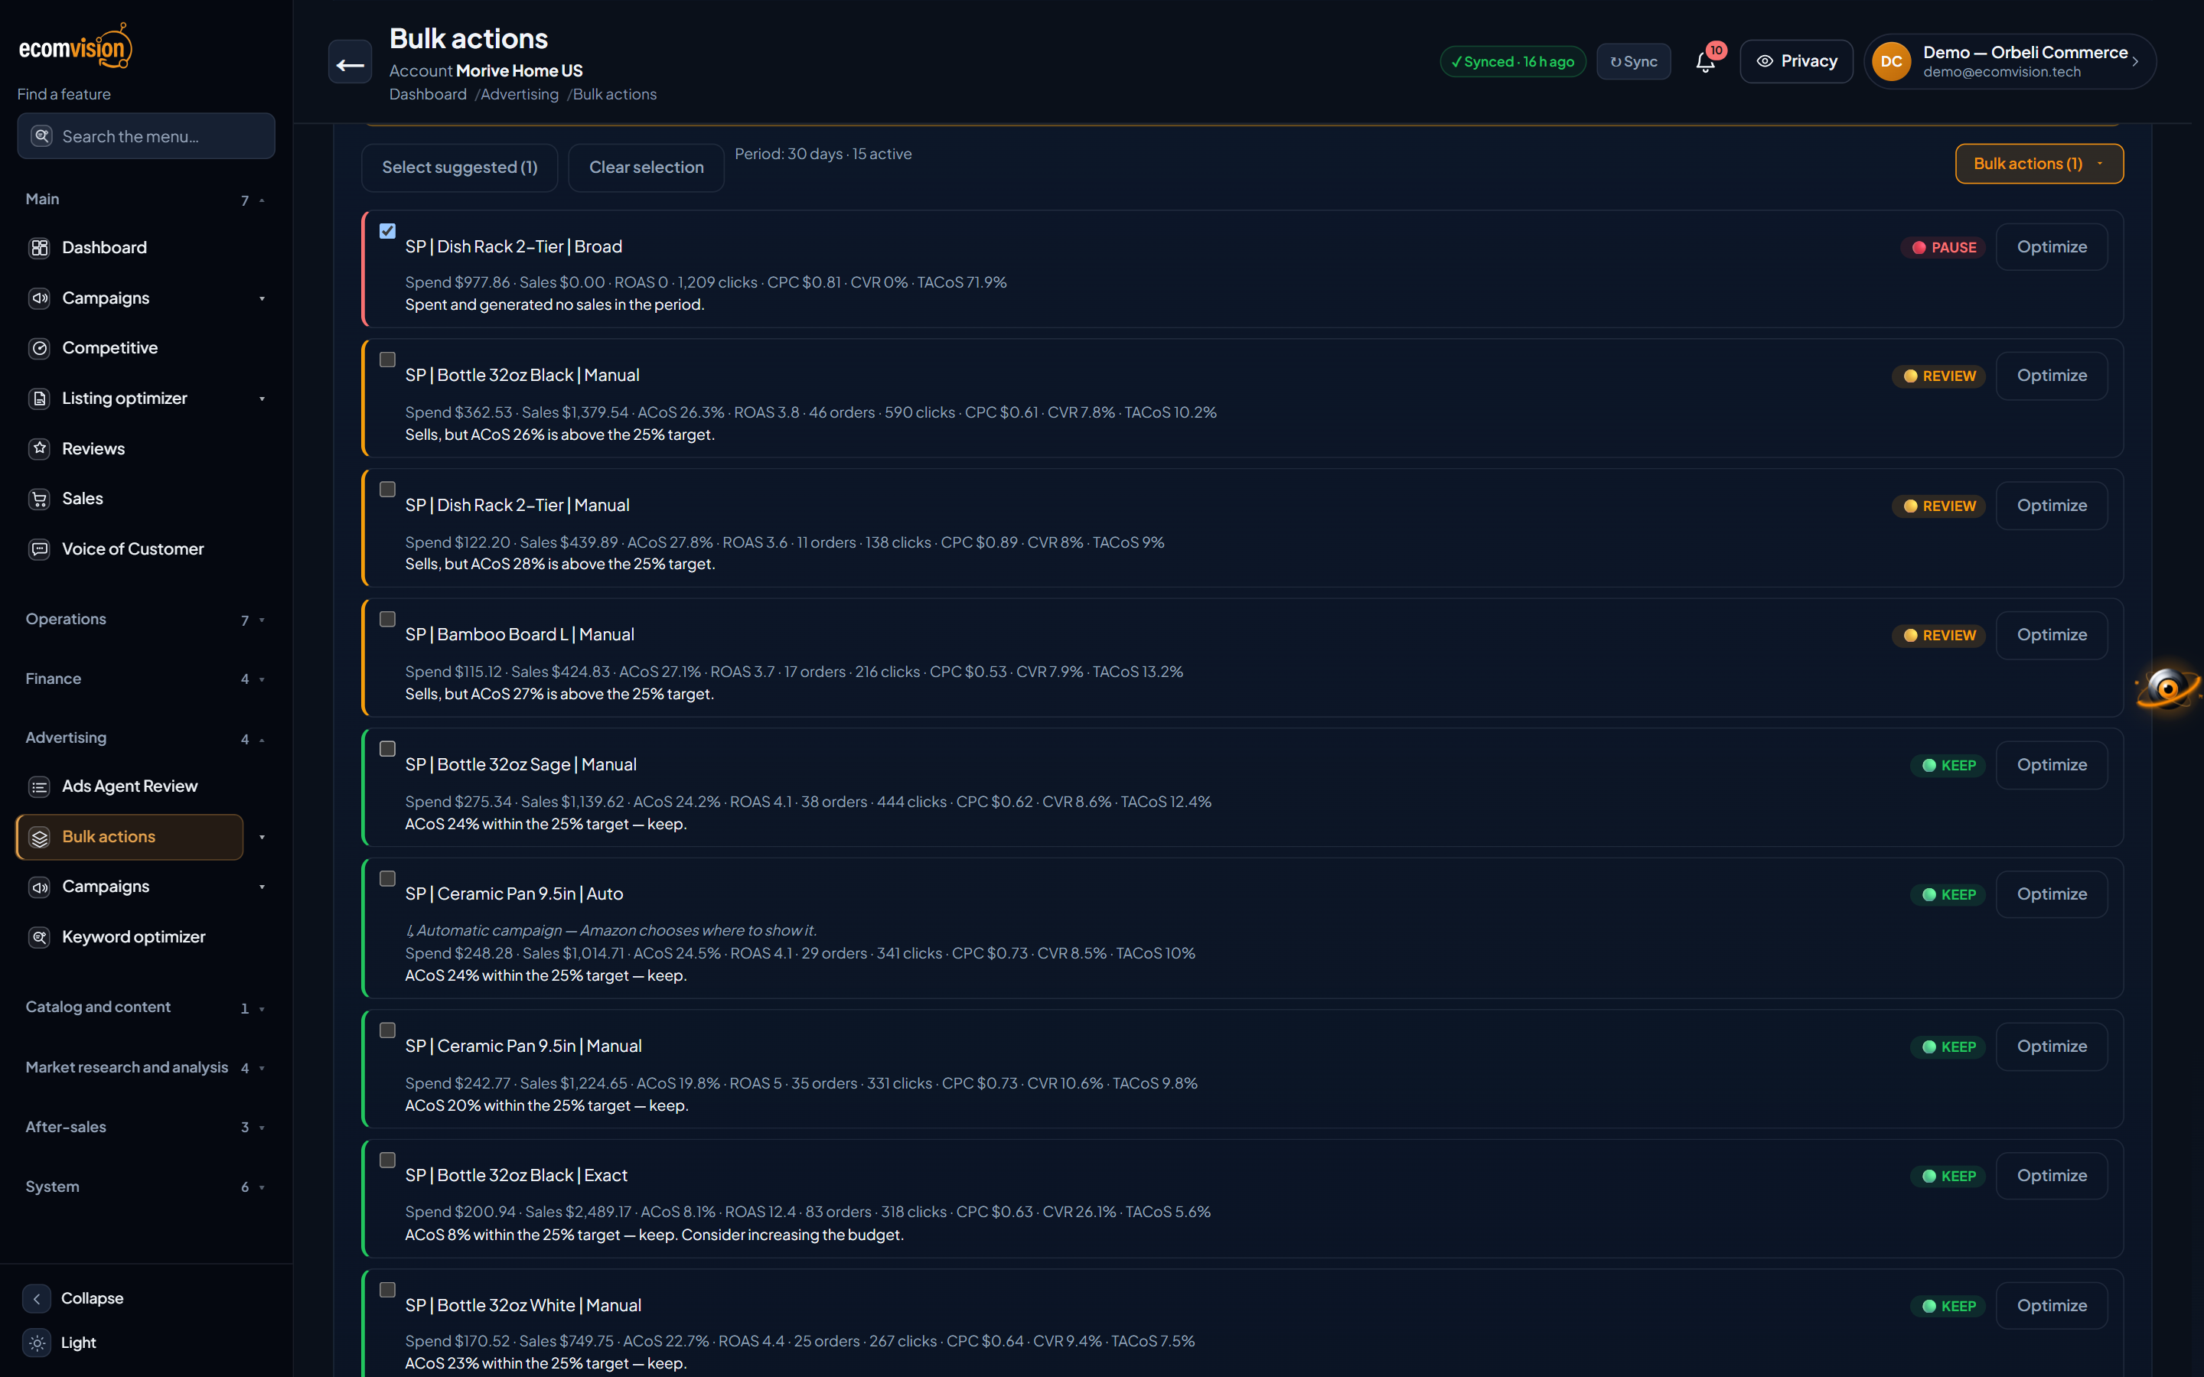Click the Ads Agent Review list icon
The width and height of the screenshot is (2204, 1377).
[39, 787]
